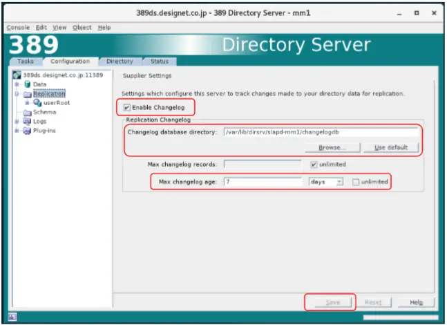Check unlimited for max changelog age
Image resolution: width=447 pixels, height=325 pixels.
coord(355,182)
